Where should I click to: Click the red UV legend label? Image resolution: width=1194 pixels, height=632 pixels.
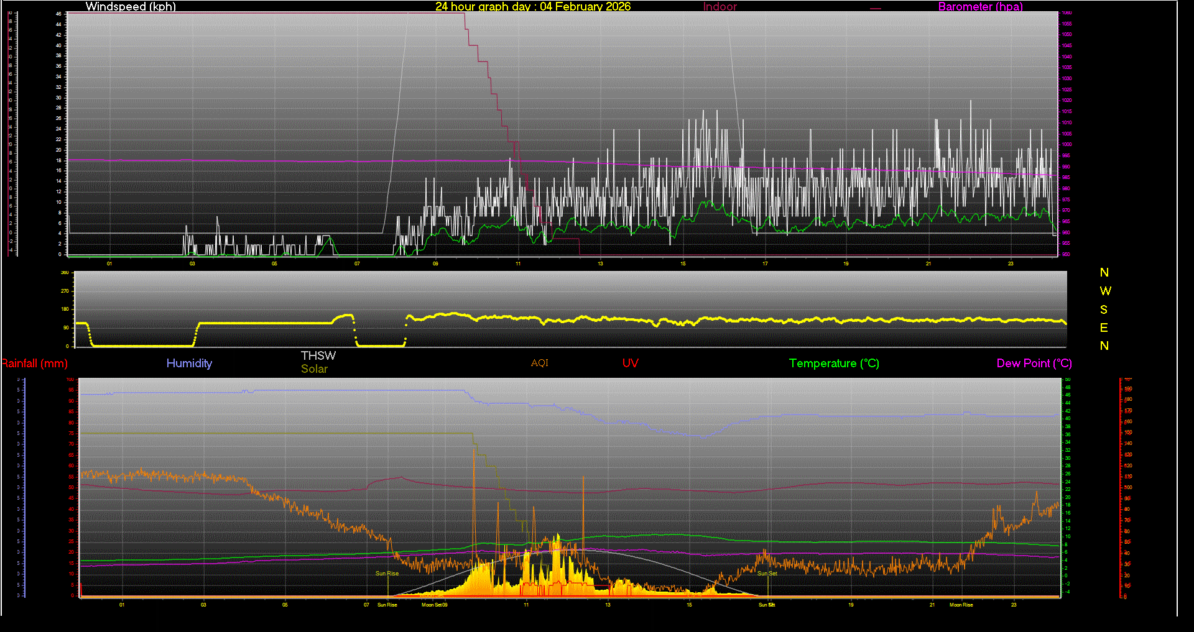630,364
